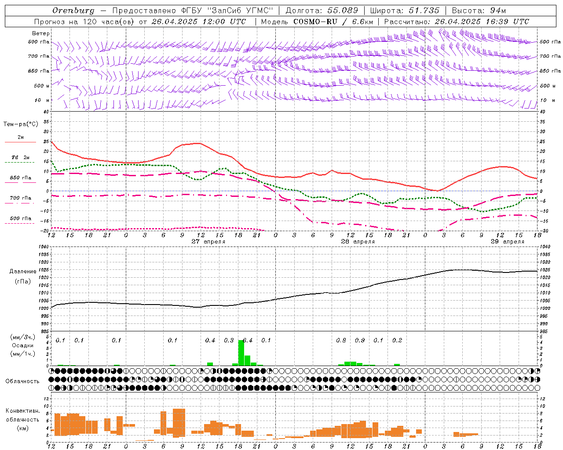Select the "(км)" unit label under convective cloudiness
This screenshot has height=450, width=563.
pyautogui.click(x=23, y=428)
